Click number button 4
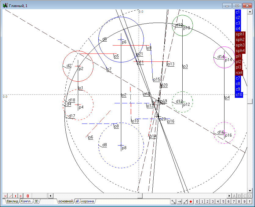The image size is (255, 207). [218, 201]
